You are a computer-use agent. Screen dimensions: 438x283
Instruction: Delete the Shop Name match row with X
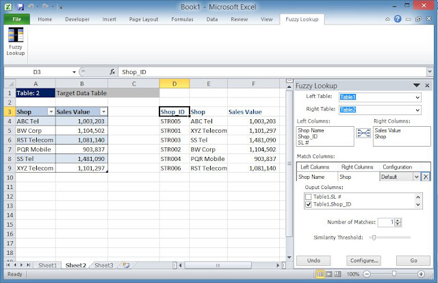426,177
